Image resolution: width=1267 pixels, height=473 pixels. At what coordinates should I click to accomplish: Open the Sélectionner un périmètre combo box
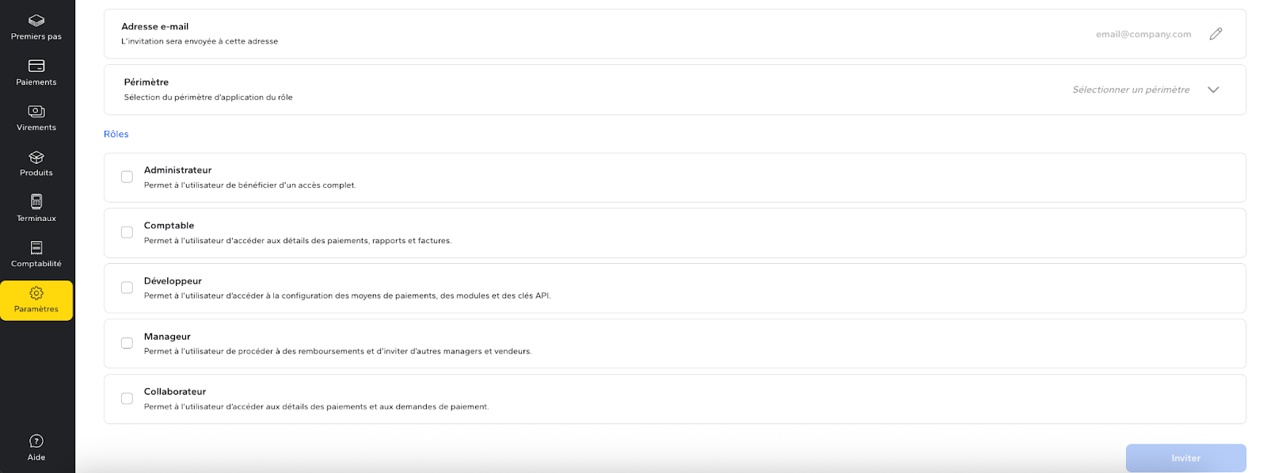coord(1130,90)
